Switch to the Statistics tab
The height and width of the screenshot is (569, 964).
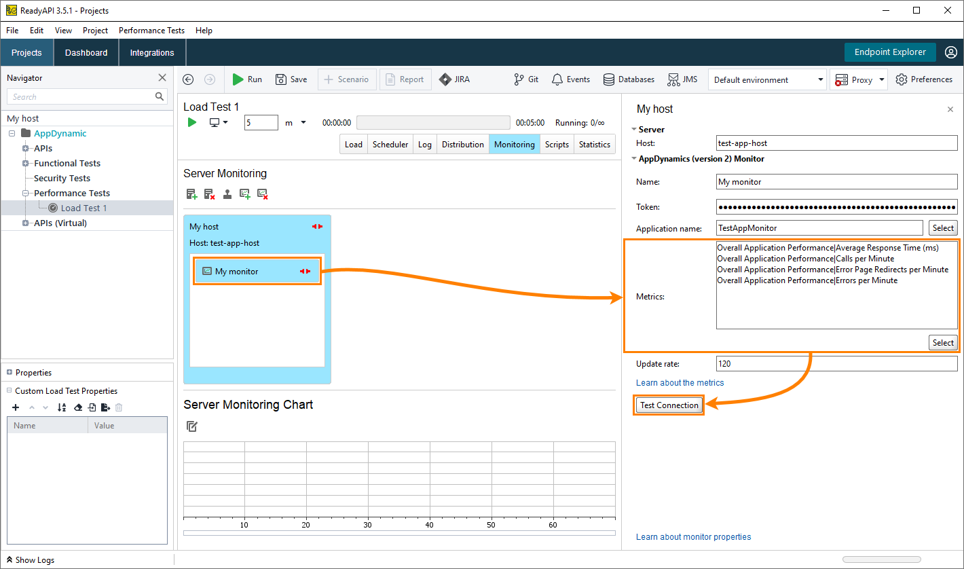tap(594, 144)
